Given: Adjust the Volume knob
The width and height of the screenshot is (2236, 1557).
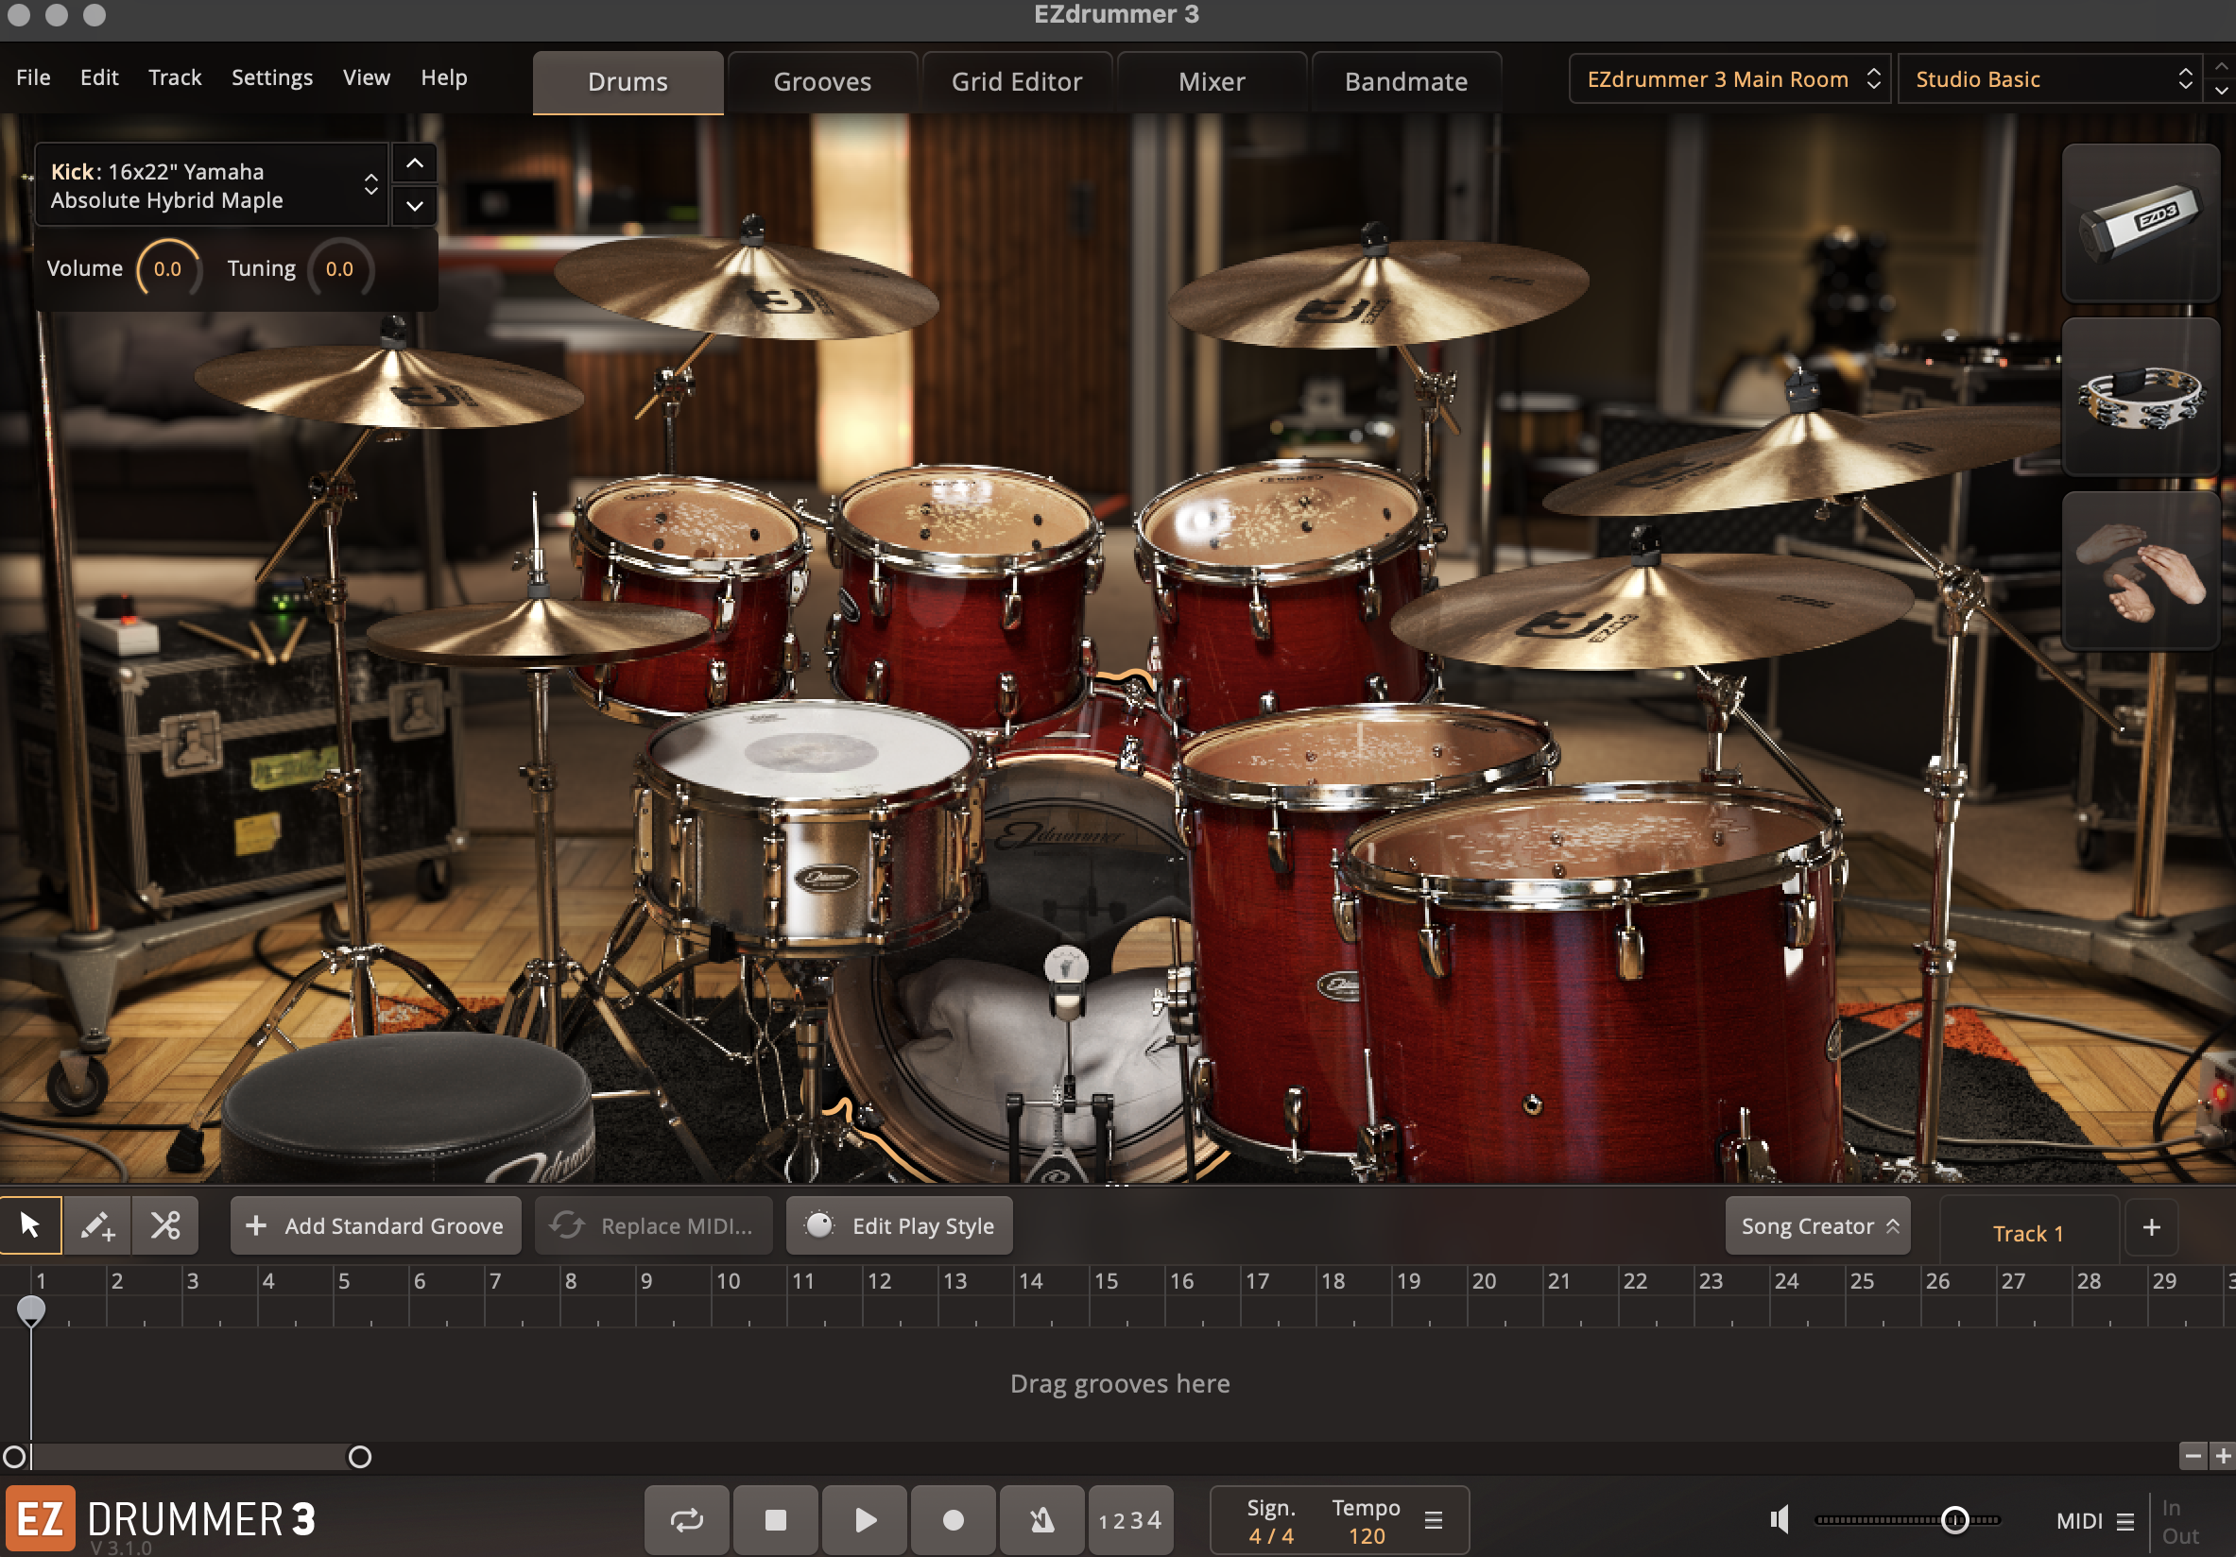Looking at the screenshot, I should tap(167, 268).
